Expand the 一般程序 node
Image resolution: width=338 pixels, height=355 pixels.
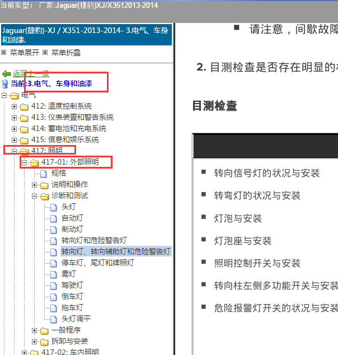point(34,331)
